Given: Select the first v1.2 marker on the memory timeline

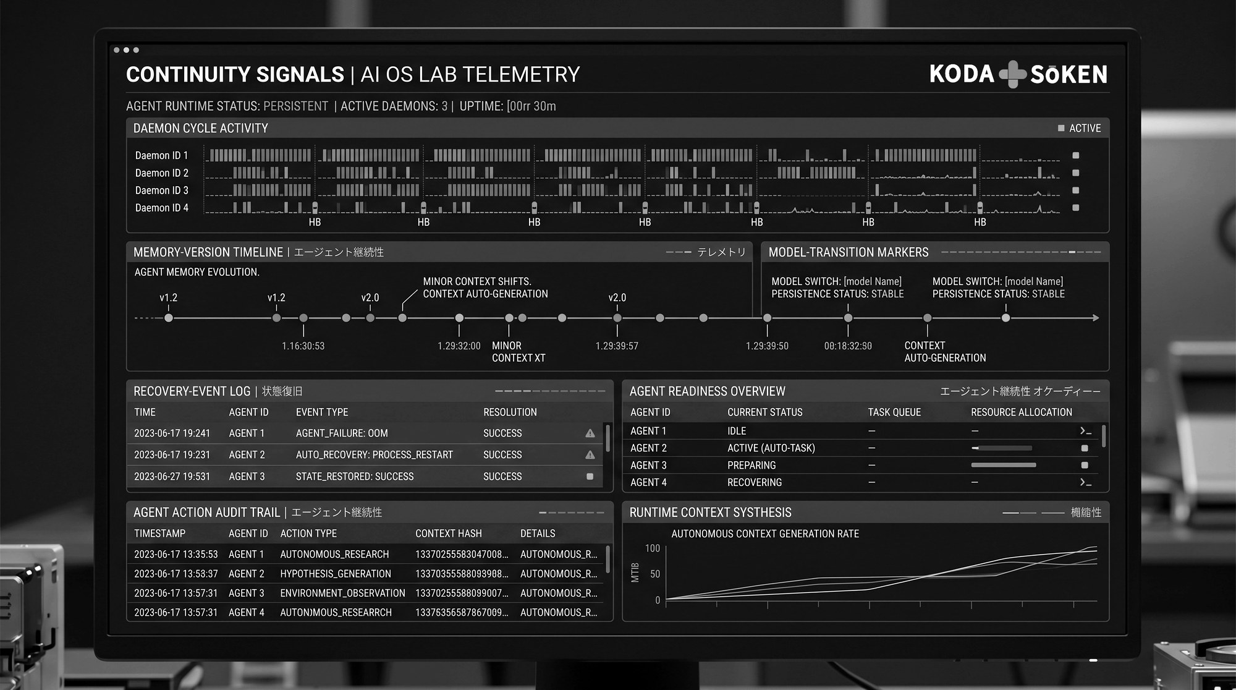Looking at the screenshot, I should [x=169, y=318].
